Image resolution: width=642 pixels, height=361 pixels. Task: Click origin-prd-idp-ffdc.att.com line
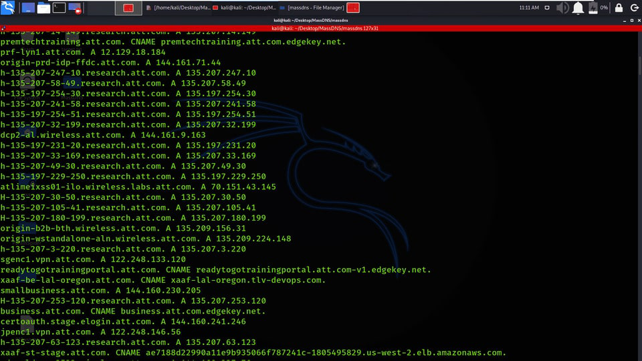(110, 63)
